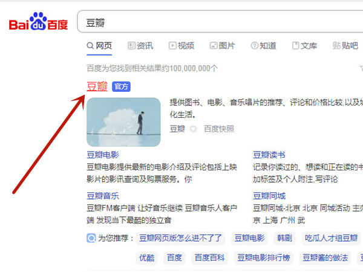Go to the 文库 tab
This screenshot has width=363, height=272.
304,46
